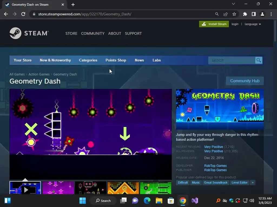Select the orange zigzag screenshot thumbnail

(123, 188)
